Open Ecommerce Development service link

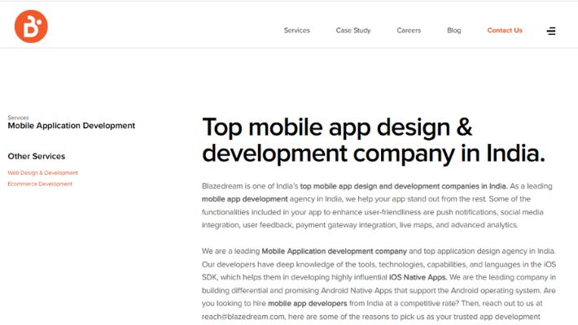[40, 184]
